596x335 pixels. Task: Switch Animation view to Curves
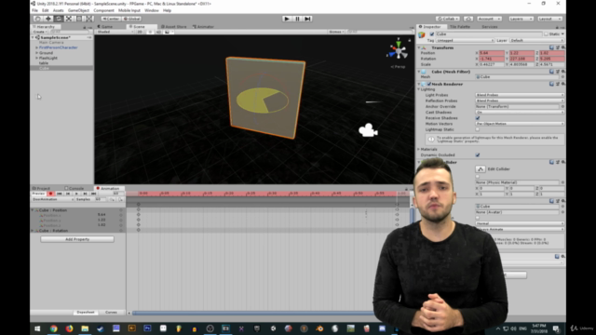(111, 313)
